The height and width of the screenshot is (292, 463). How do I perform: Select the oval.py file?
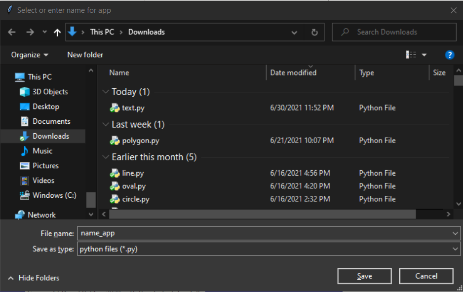(x=134, y=186)
